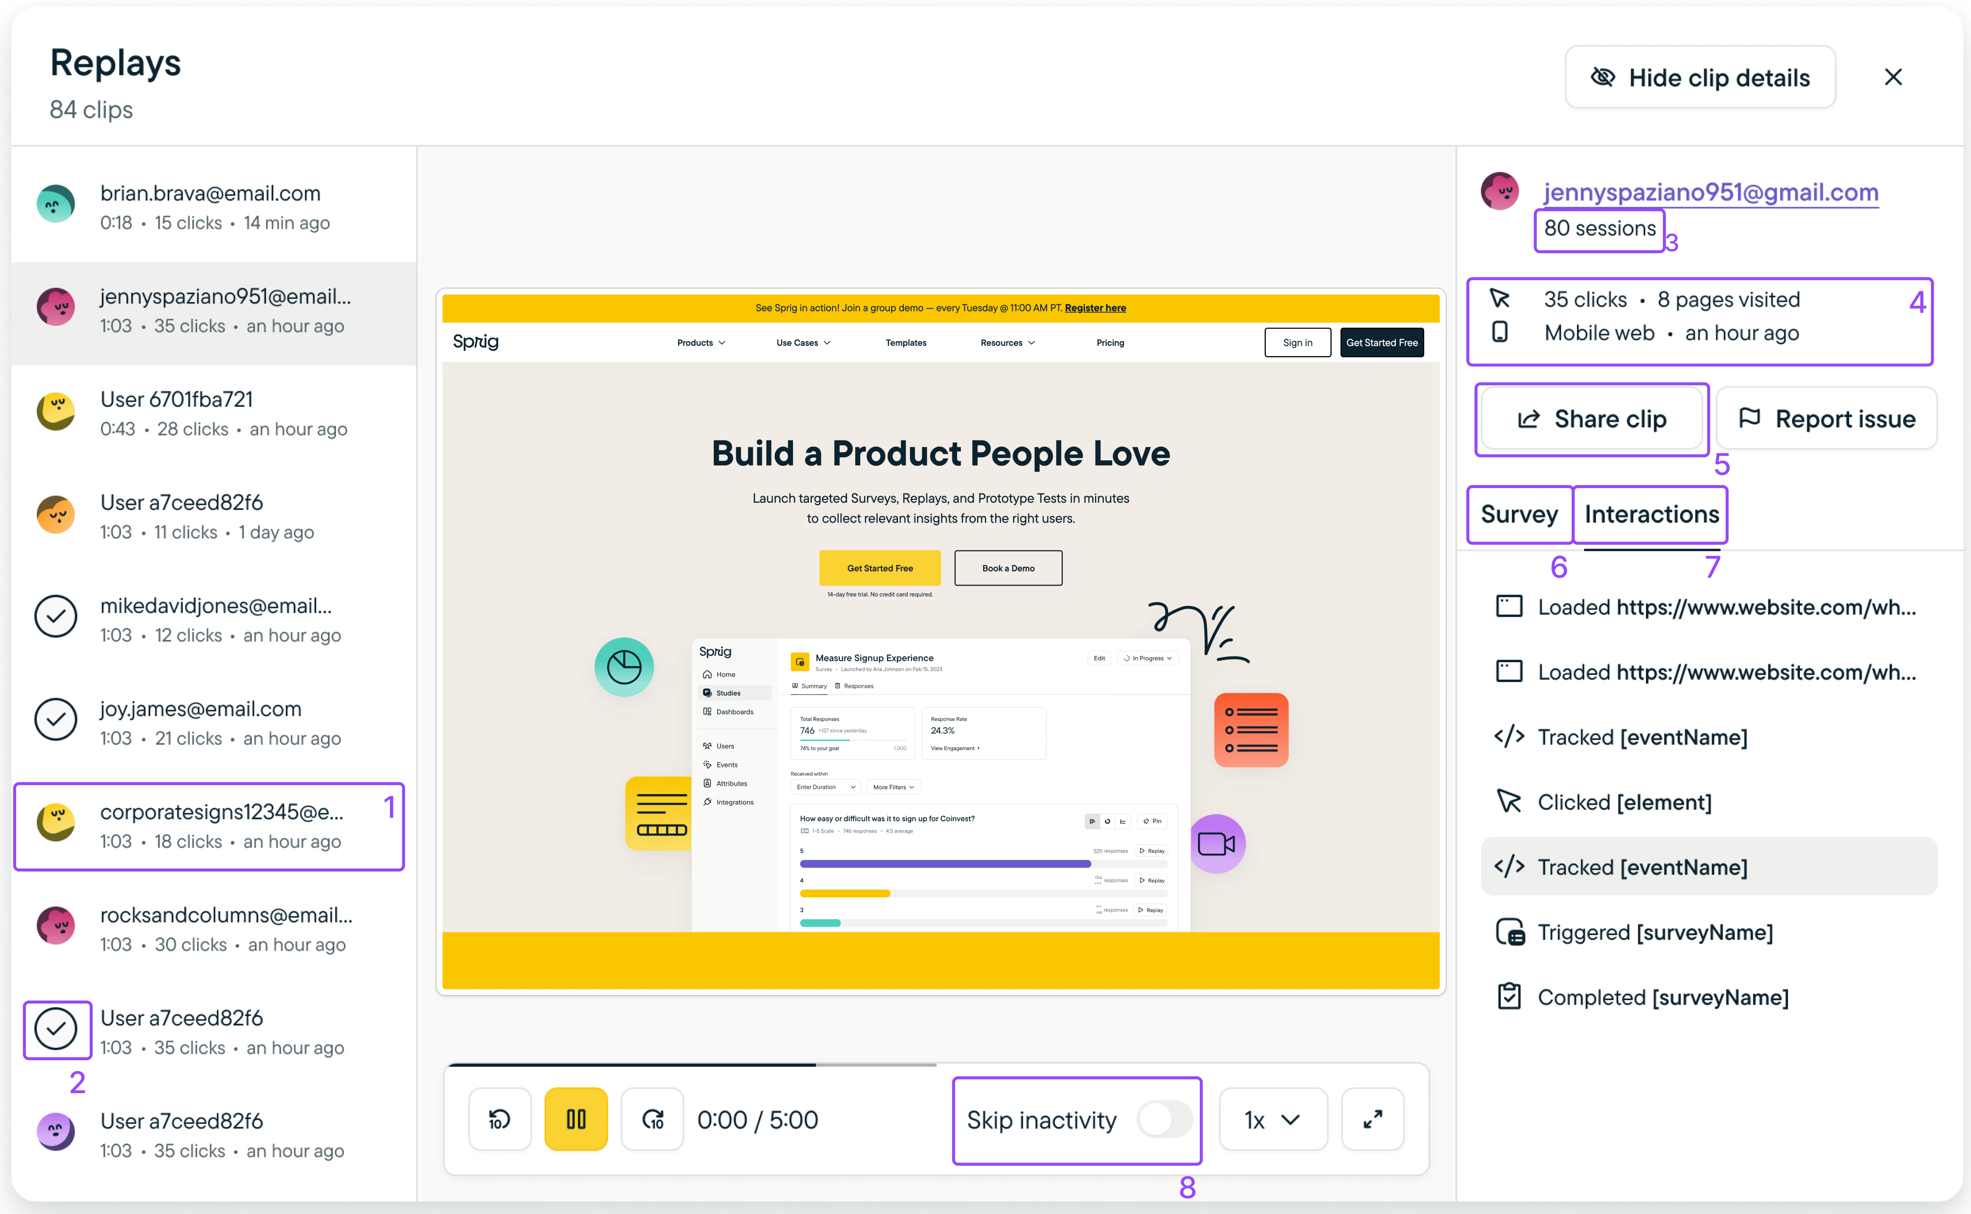Select the User 6701fba721 clip
The height and width of the screenshot is (1214, 1971).
[214, 412]
